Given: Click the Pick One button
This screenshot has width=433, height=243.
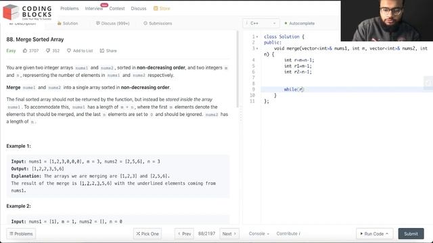Looking at the screenshot, I should tap(147, 234).
